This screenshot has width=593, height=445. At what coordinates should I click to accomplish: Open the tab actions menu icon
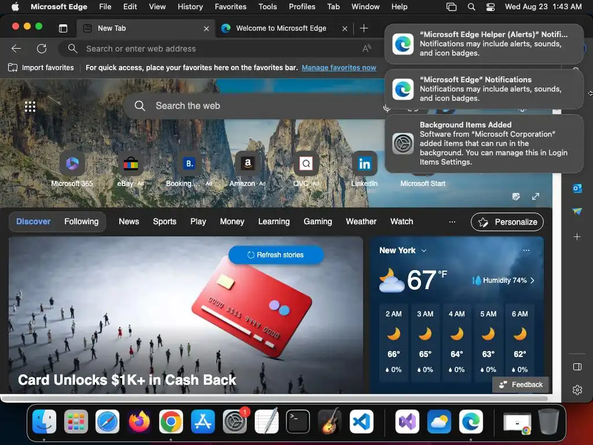click(63, 28)
